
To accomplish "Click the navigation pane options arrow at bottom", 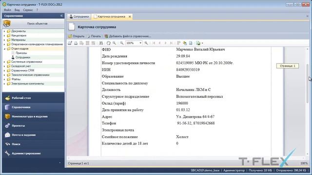I will [60, 163].
